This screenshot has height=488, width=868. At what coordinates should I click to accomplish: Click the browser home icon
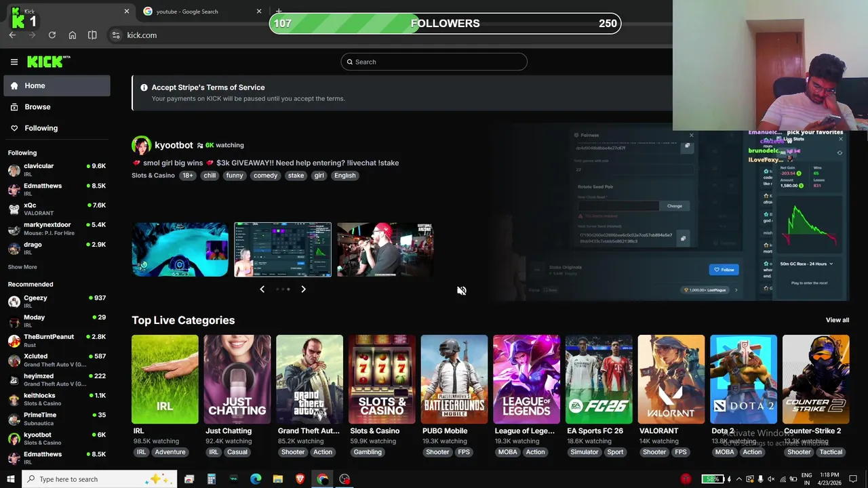(73, 35)
